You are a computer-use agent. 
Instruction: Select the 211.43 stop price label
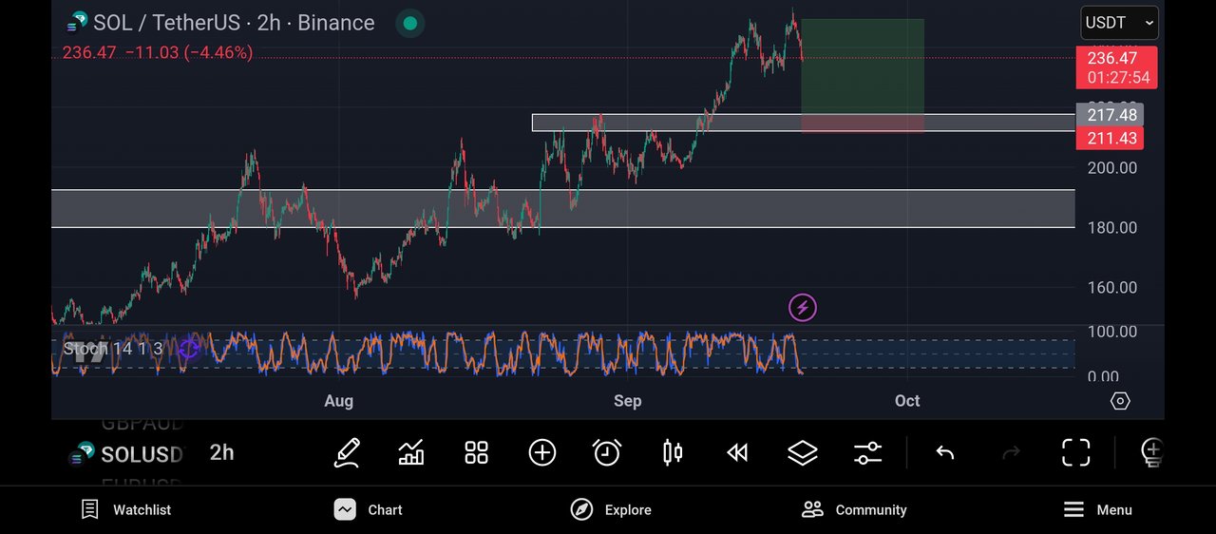1110,139
